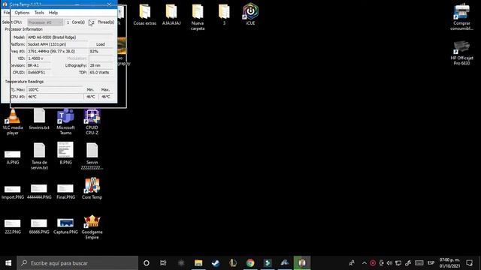
Task: Change the ESP input language
Action: [x=431, y=263]
